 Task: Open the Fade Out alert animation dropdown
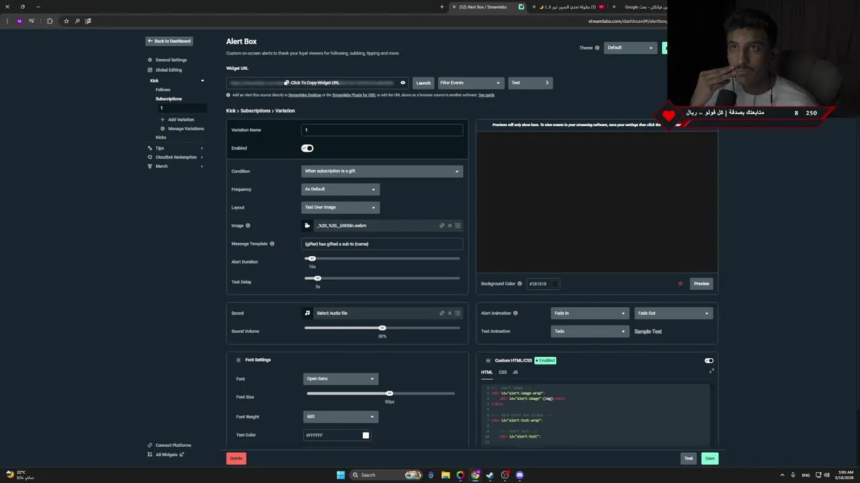(x=673, y=313)
